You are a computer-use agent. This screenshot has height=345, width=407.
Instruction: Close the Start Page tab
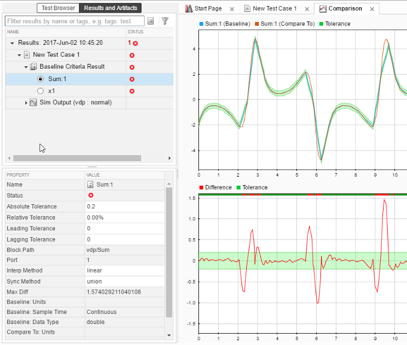click(232, 9)
